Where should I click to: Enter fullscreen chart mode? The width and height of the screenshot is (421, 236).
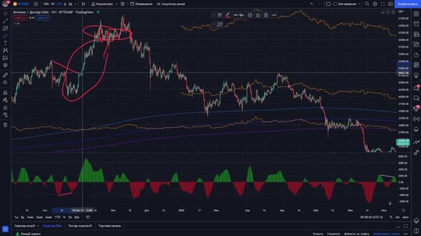[383, 4]
